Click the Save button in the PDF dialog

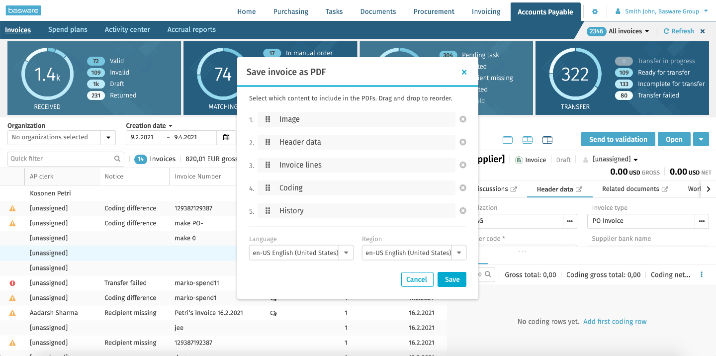(451, 279)
